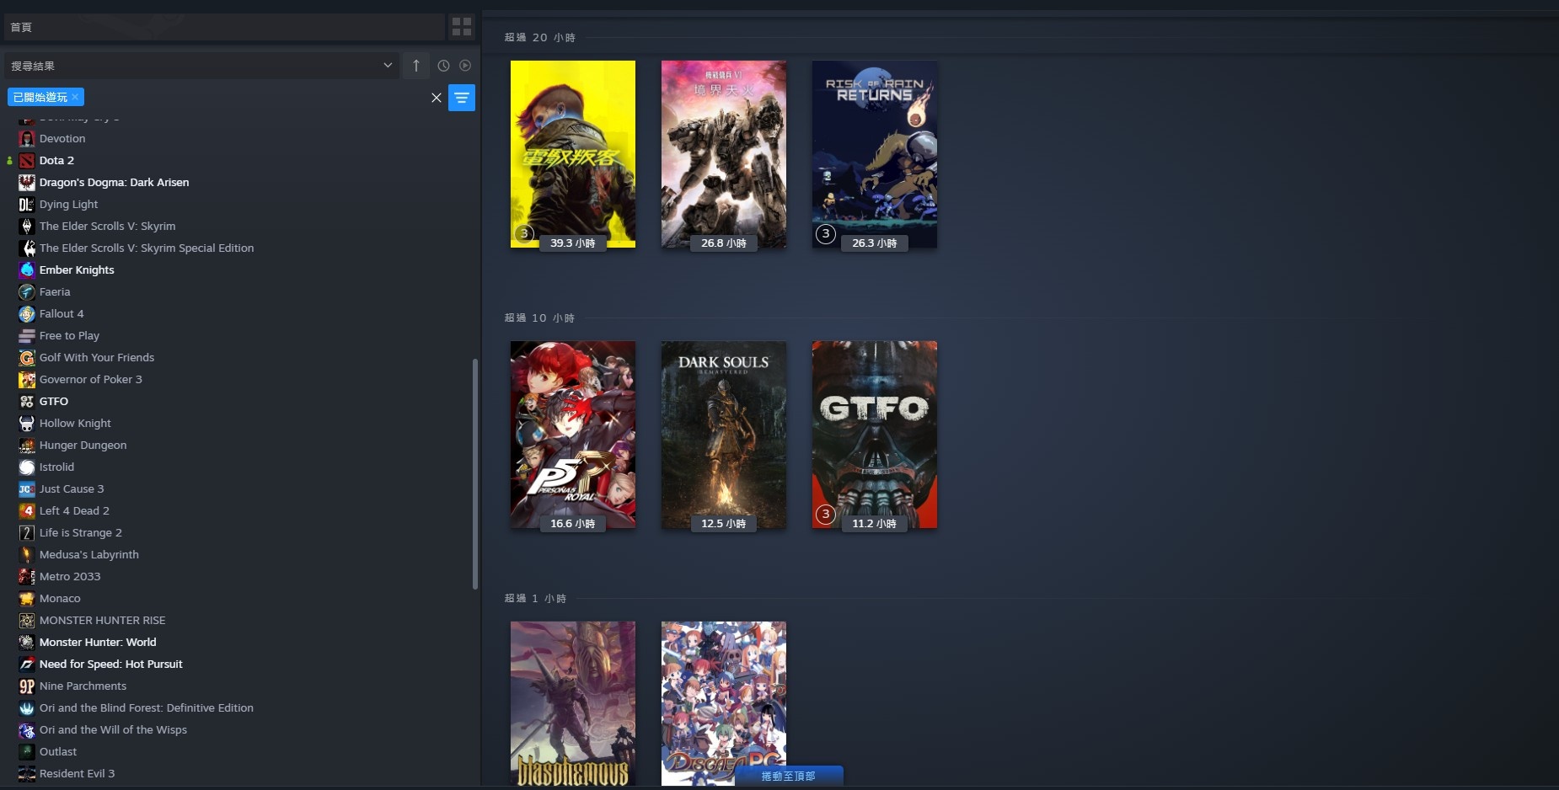This screenshot has width=1559, height=790.
Task: Click the Dota 2 game icon
Action: pos(27,161)
